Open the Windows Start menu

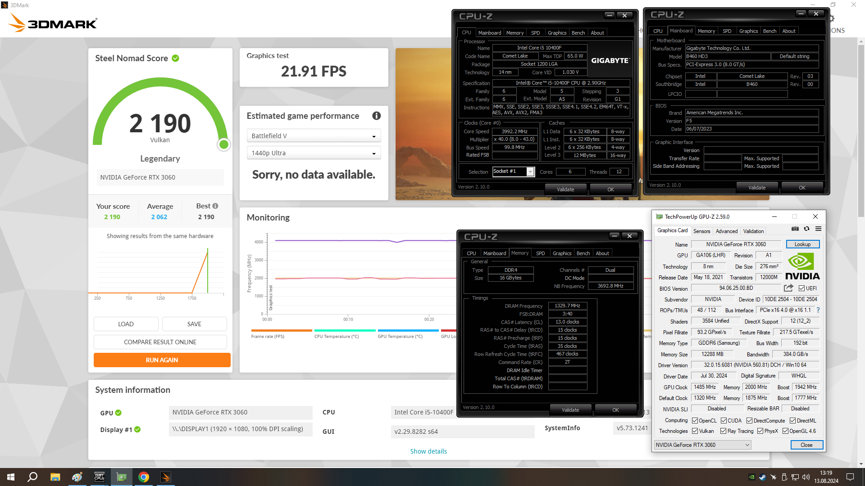[x=11, y=477]
